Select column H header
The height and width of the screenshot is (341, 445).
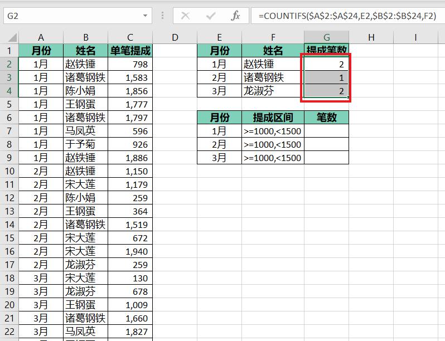pos(371,37)
